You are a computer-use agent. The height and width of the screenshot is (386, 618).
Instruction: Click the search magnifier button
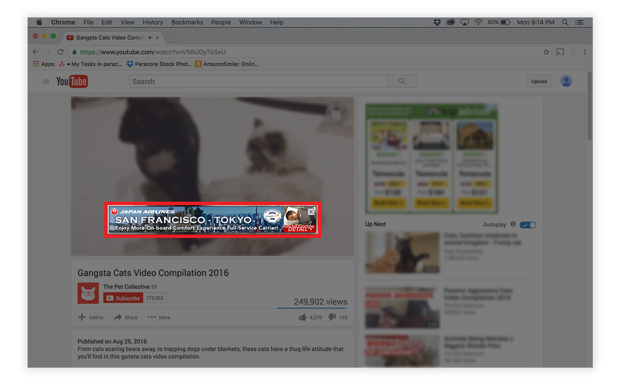click(x=402, y=81)
